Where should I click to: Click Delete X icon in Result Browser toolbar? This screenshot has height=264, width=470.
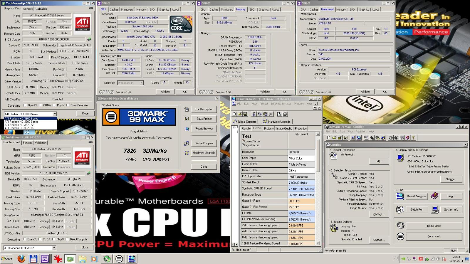271,114
